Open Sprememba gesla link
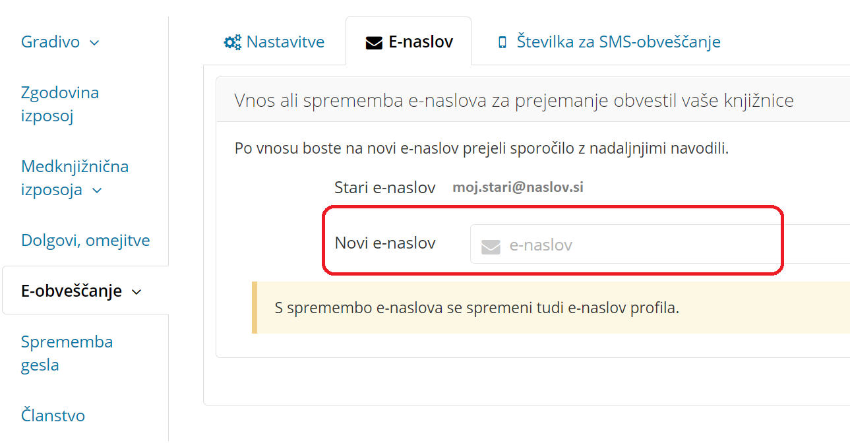The image size is (850, 447). click(x=67, y=353)
